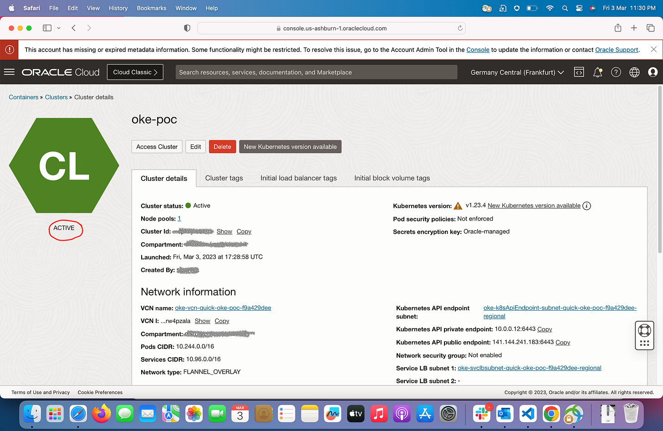Open Safari's Bookmarks menu
Screen dimensions: 663x431
click(152, 8)
